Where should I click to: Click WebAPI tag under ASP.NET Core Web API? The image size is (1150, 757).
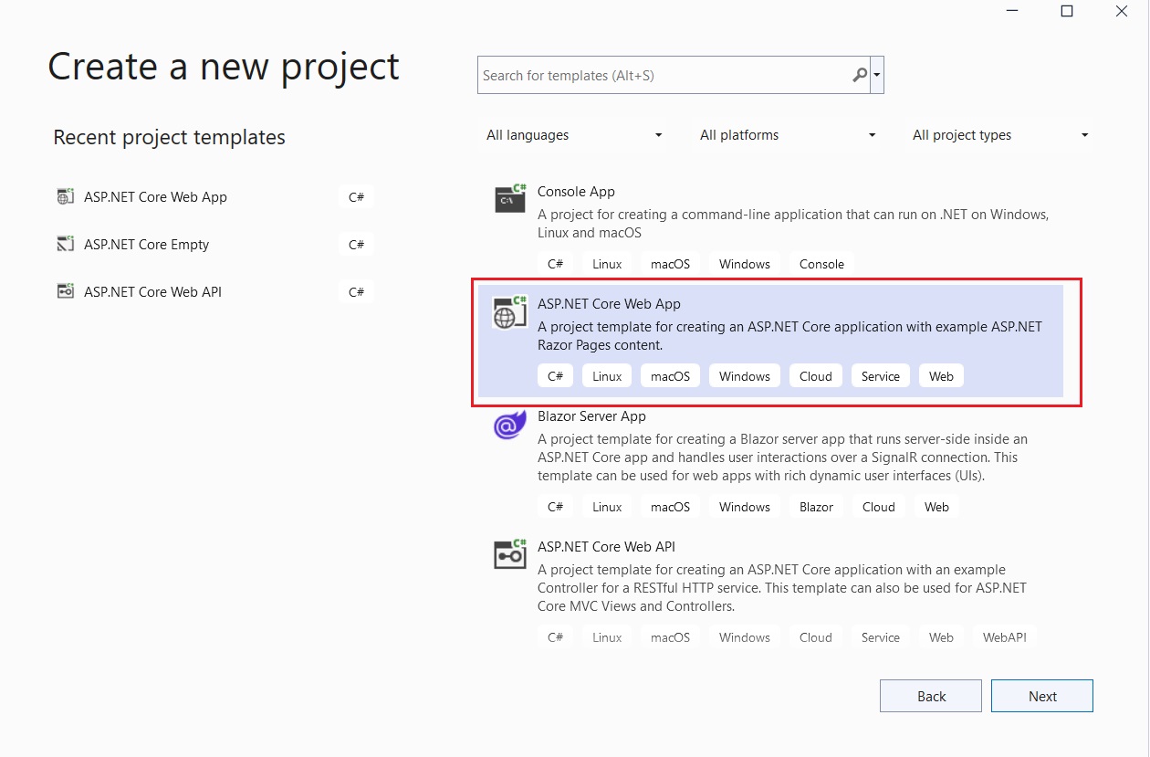[x=1005, y=637]
